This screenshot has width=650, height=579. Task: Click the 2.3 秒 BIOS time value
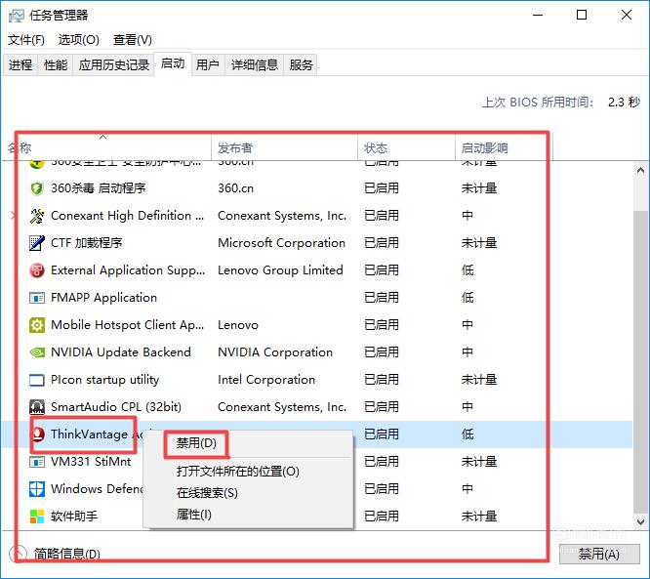point(624,102)
